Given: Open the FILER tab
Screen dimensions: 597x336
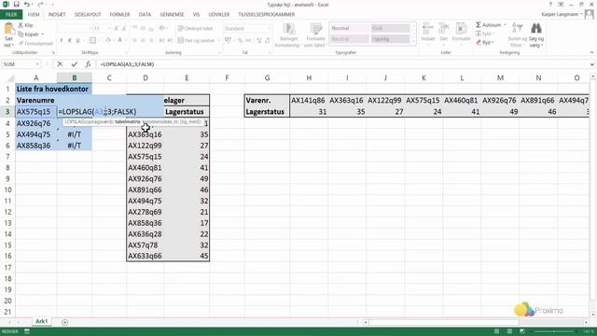Looking at the screenshot, I should 11,15.
